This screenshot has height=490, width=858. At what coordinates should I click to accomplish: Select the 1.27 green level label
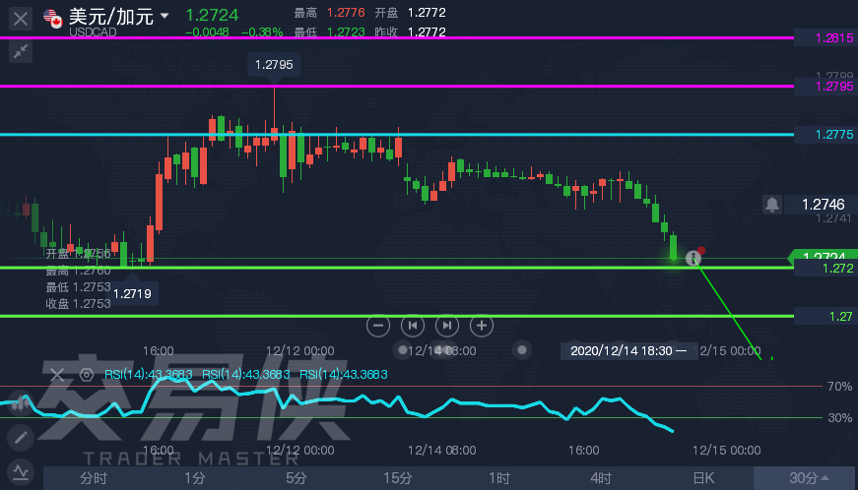tap(826, 316)
